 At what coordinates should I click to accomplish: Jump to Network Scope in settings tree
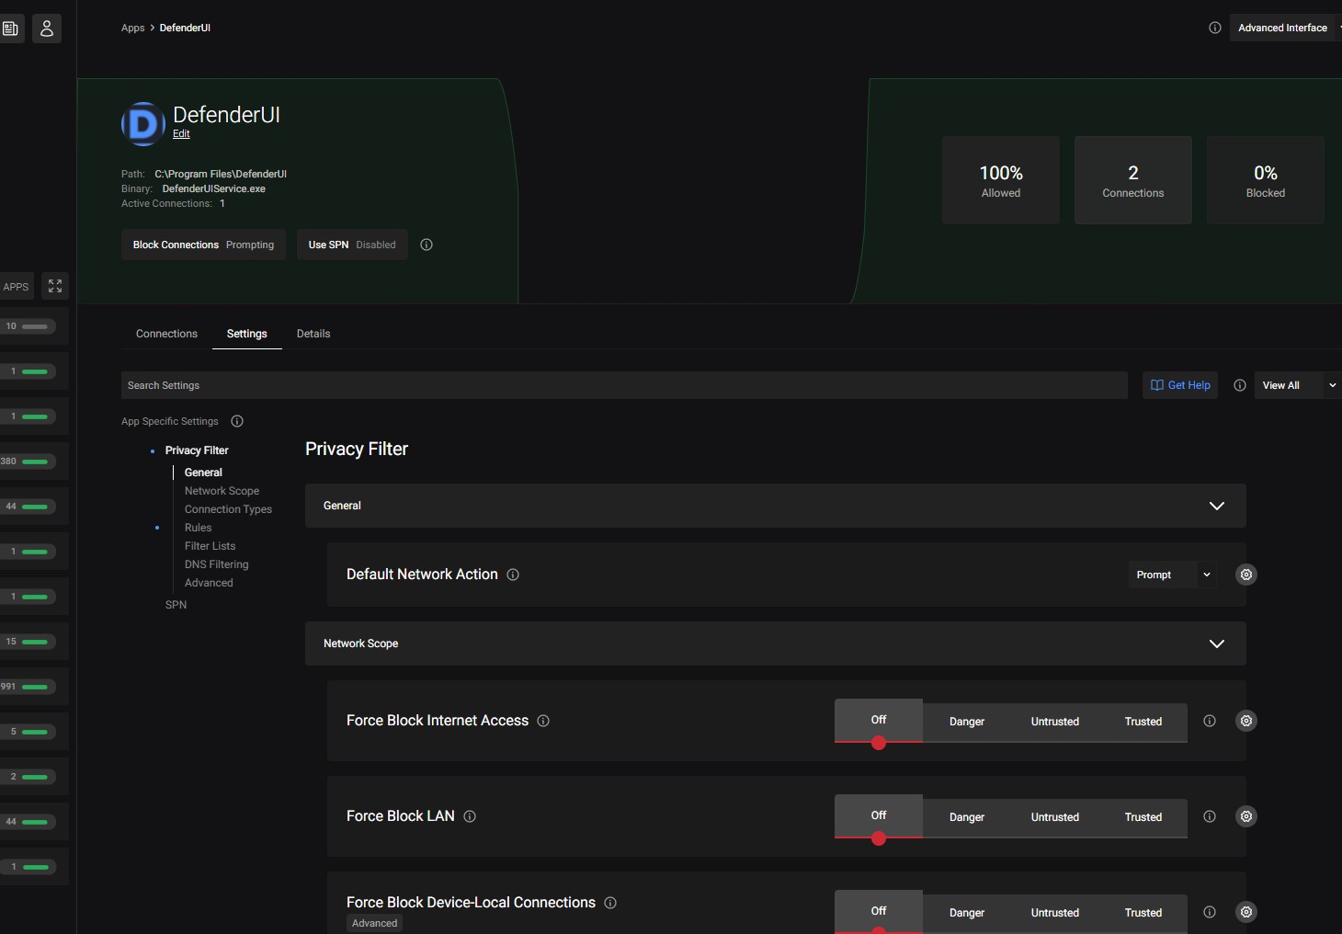click(x=222, y=491)
